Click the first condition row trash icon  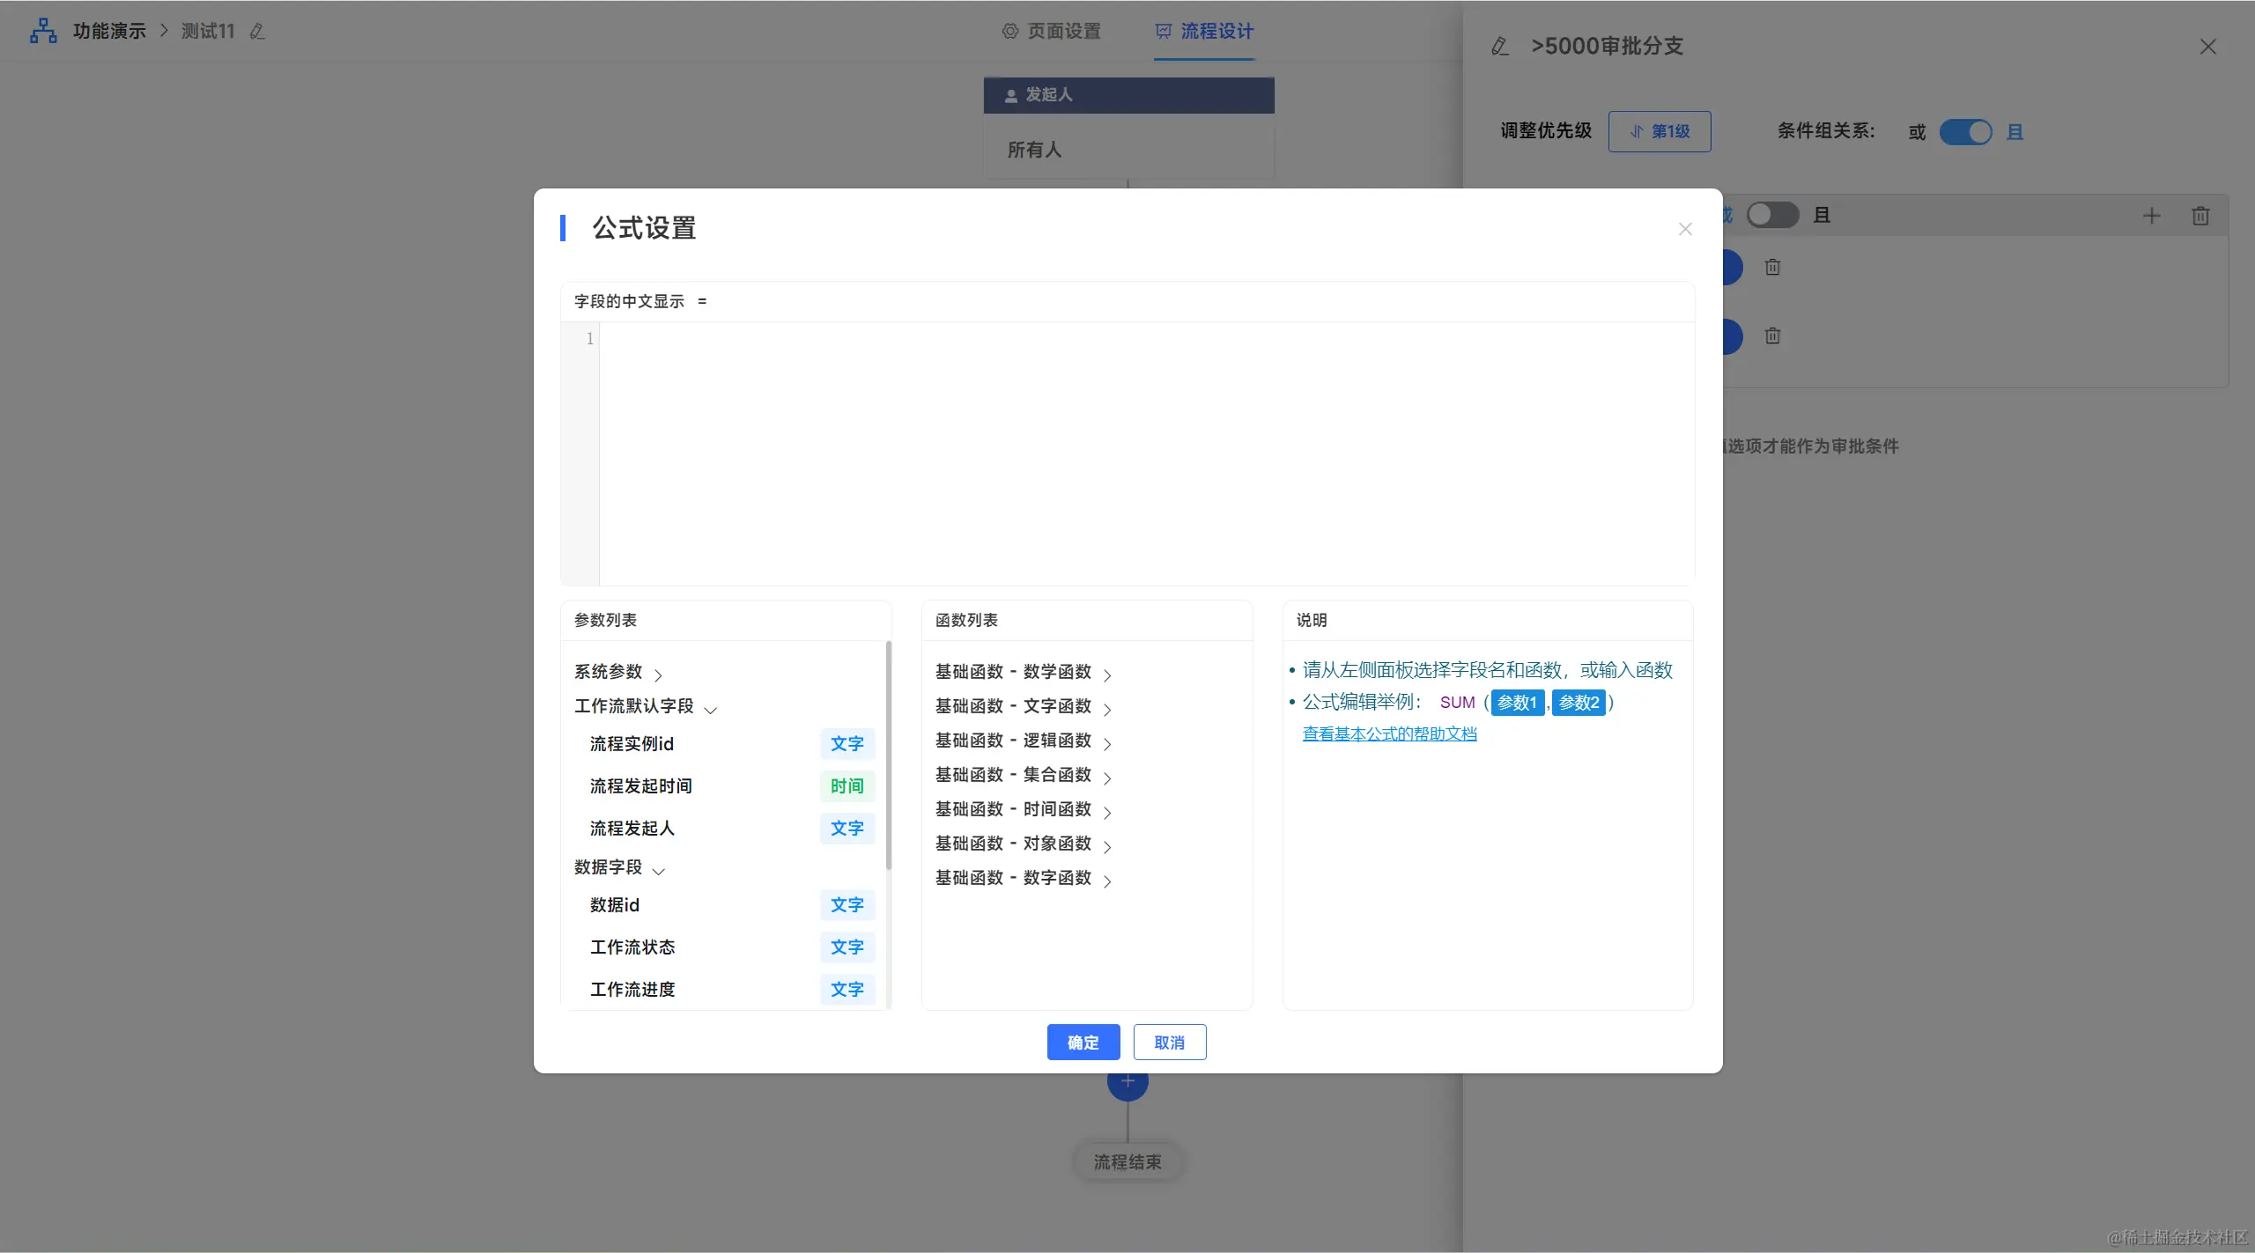coord(1772,267)
